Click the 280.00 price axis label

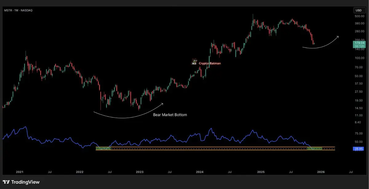pos(359,32)
